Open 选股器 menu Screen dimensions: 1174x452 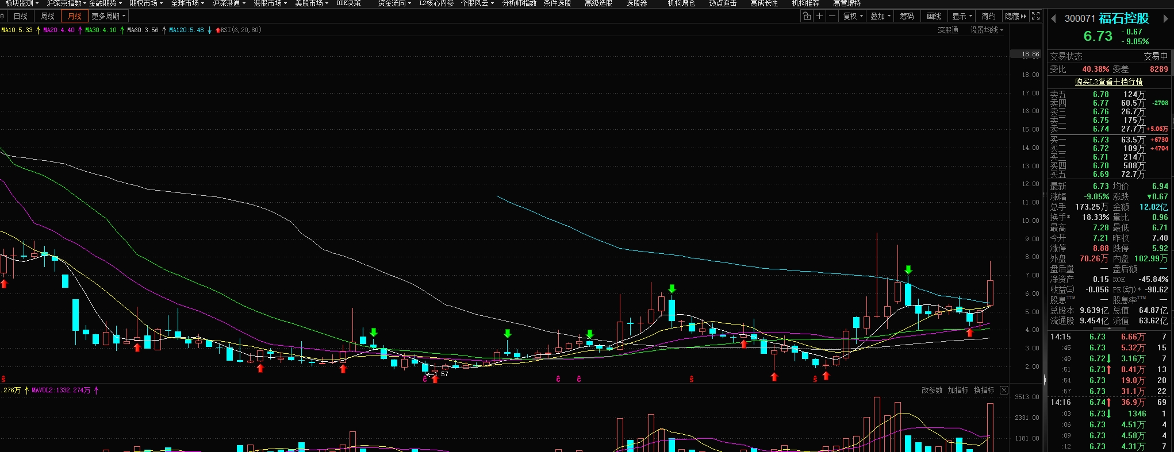click(x=636, y=3)
